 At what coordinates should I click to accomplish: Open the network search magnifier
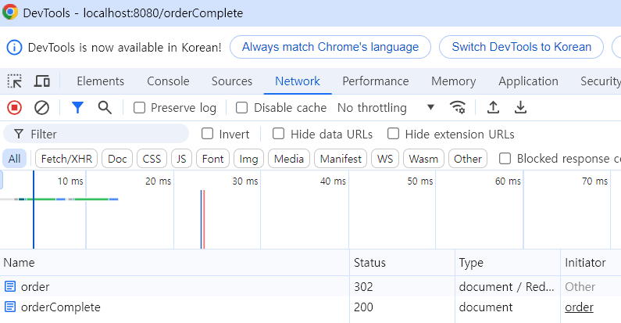pos(105,108)
